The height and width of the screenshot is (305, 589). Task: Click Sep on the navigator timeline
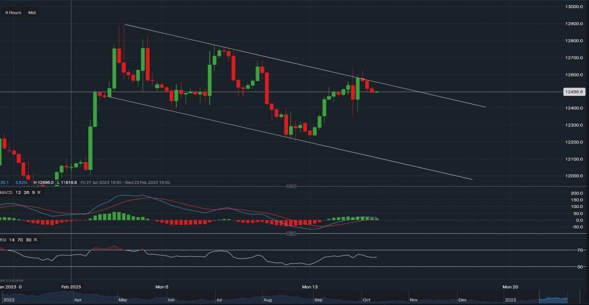point(318,300)
